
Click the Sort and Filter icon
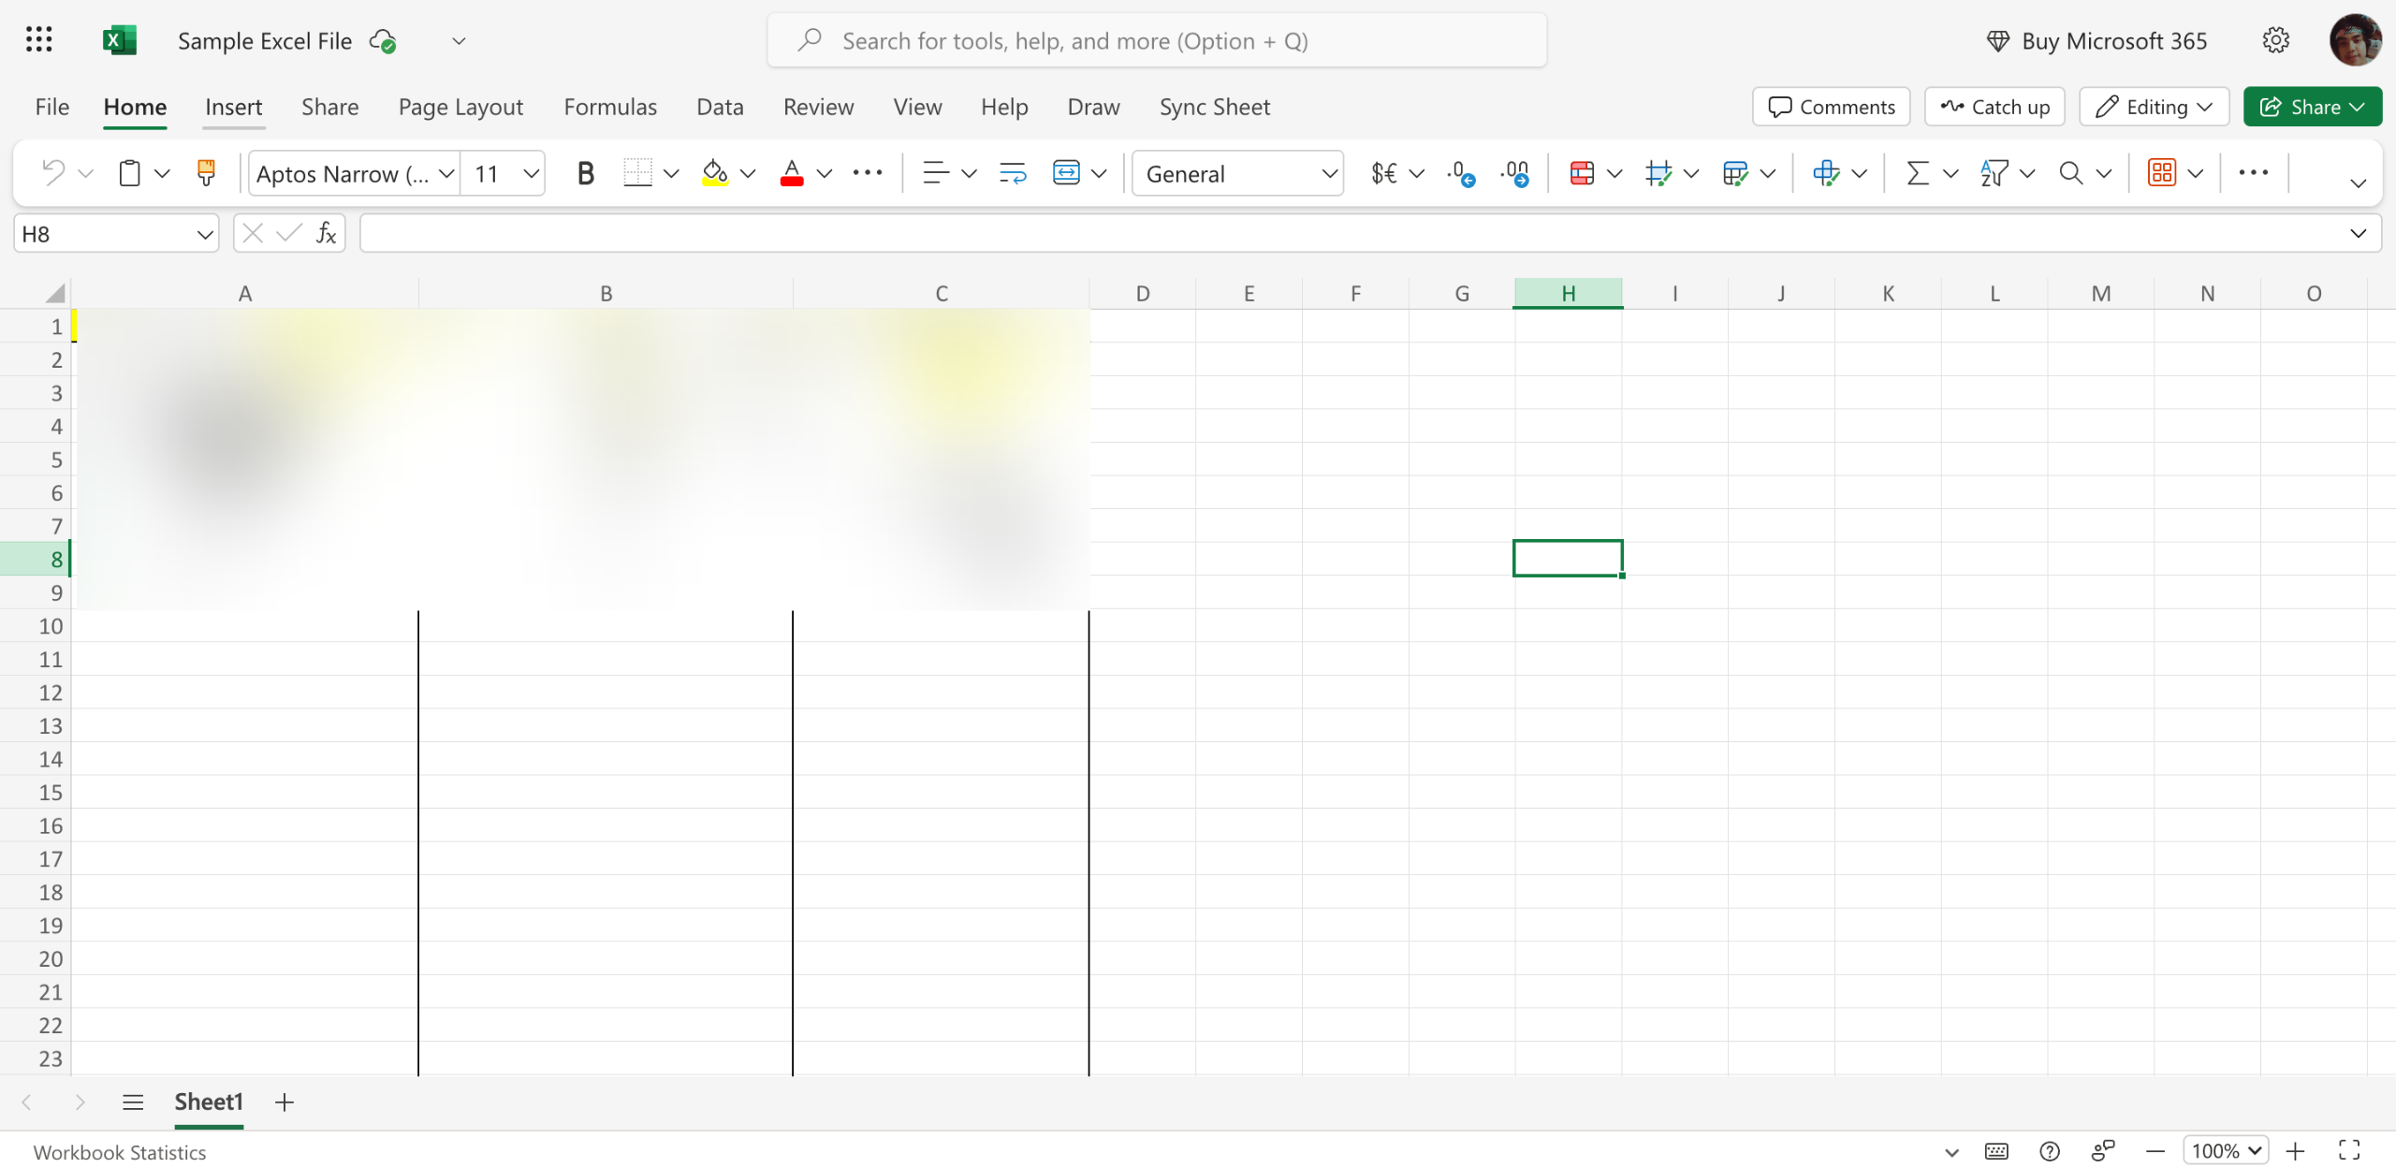pyautogui.click(x=1994, y=173)
